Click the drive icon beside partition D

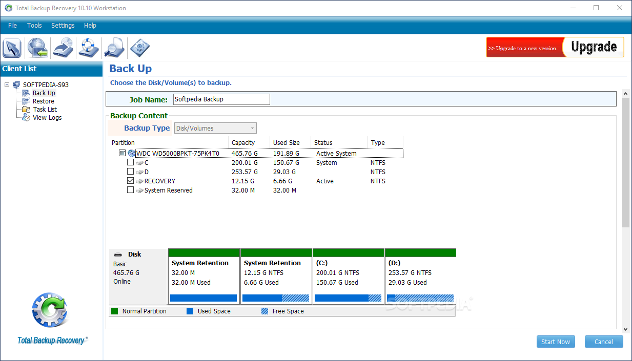point(140,172)
